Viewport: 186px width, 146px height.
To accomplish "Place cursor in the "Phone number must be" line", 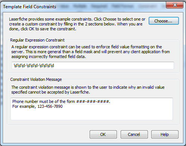I will tap(61, 101).
